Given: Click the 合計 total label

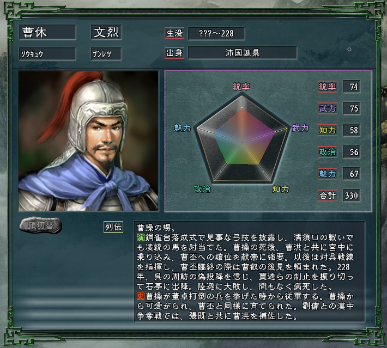Looking at the screenshot, I should (x=328, y=196).
